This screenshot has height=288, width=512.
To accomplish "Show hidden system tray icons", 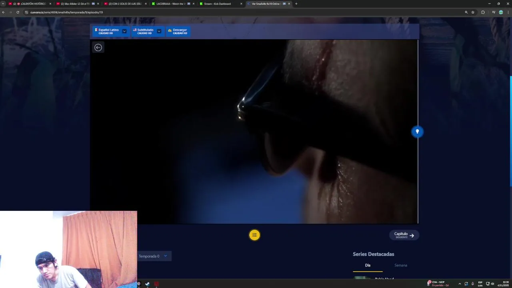I will point(459,284).
